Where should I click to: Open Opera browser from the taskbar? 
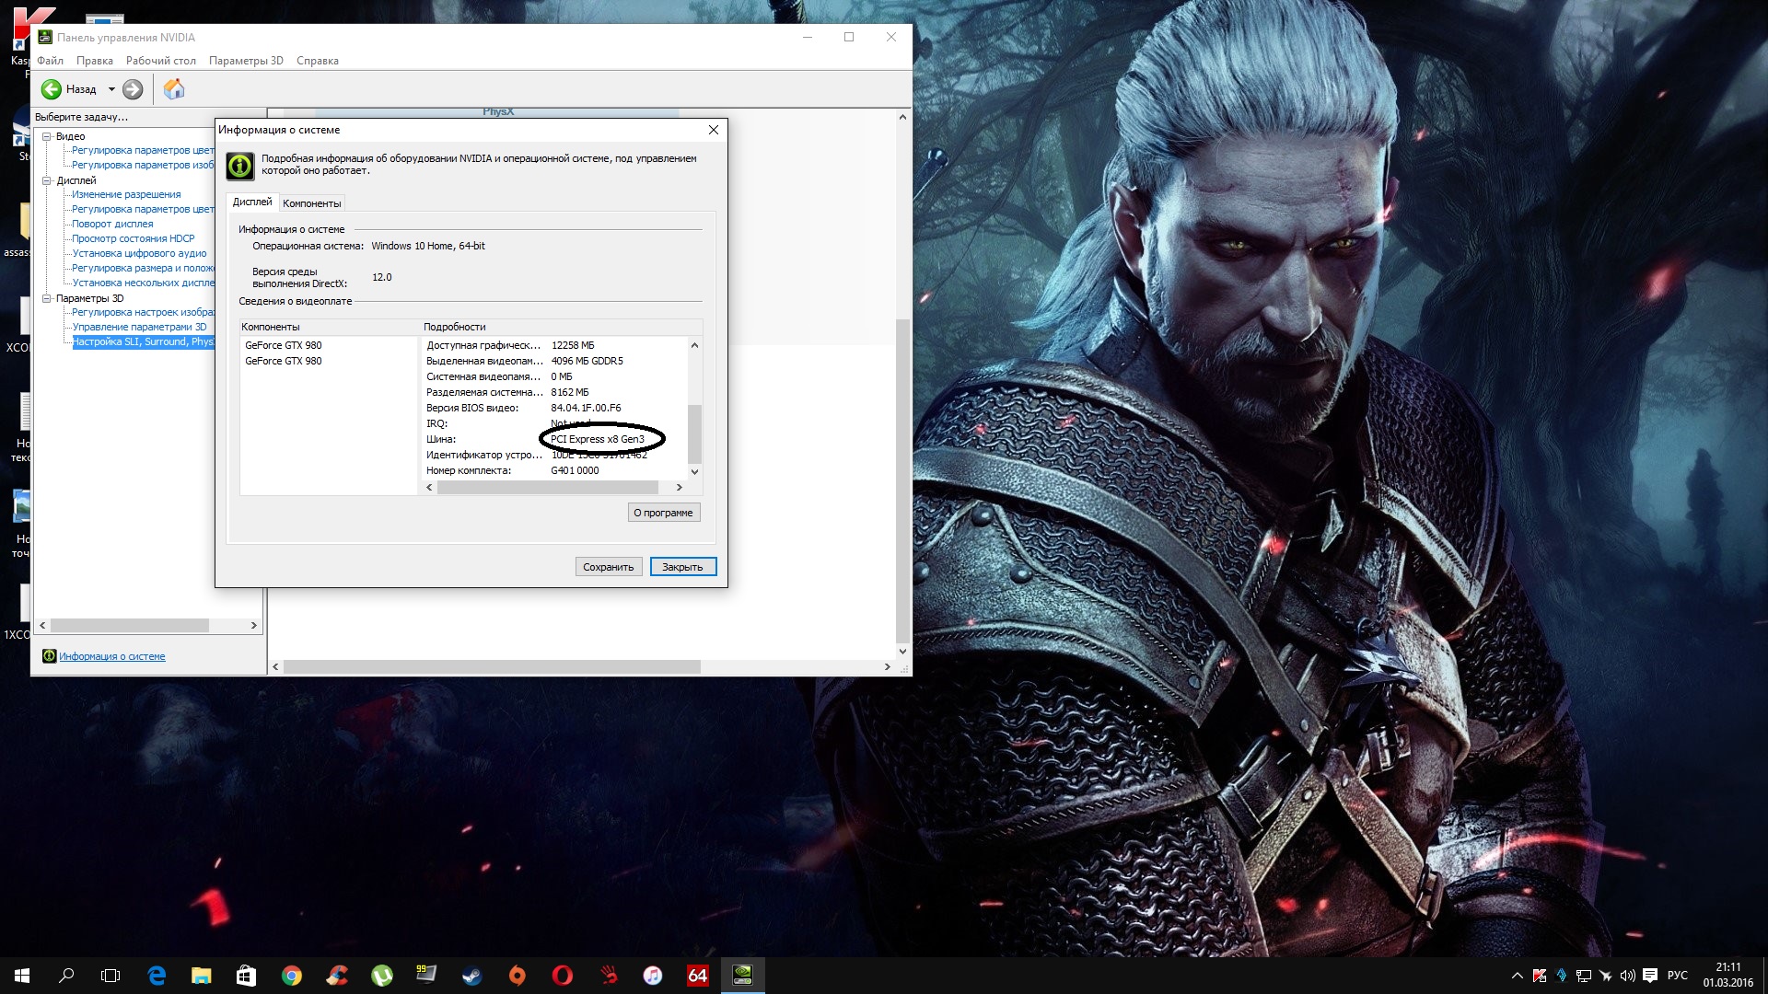(x=562, y=976)
